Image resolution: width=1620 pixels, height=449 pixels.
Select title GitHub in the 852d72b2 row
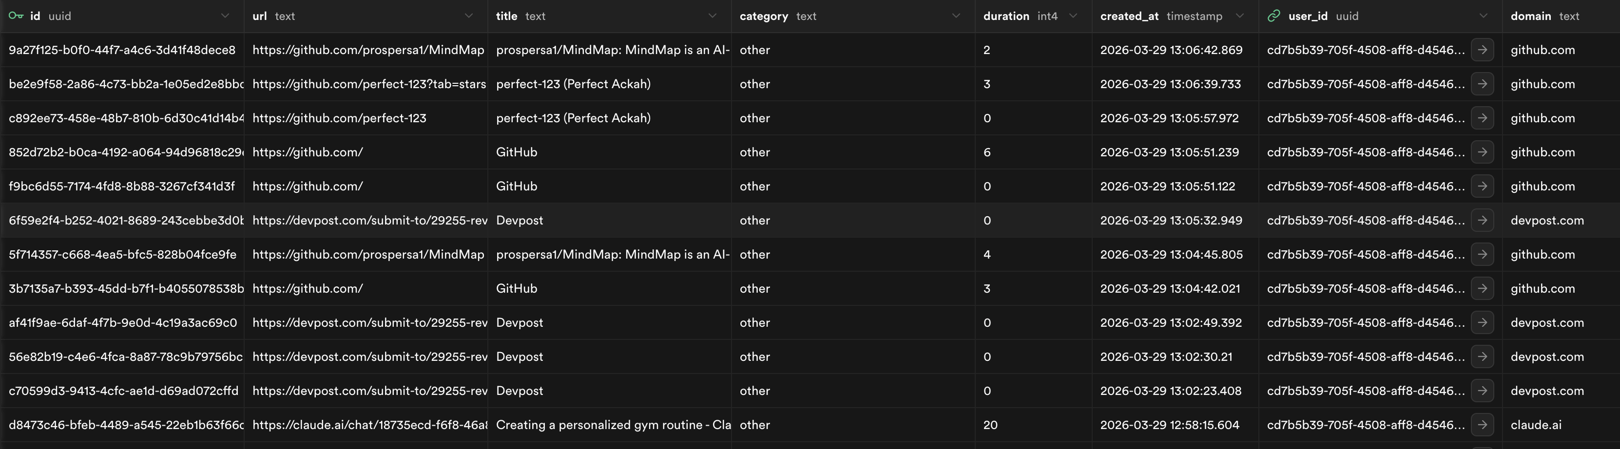point(609,152)
